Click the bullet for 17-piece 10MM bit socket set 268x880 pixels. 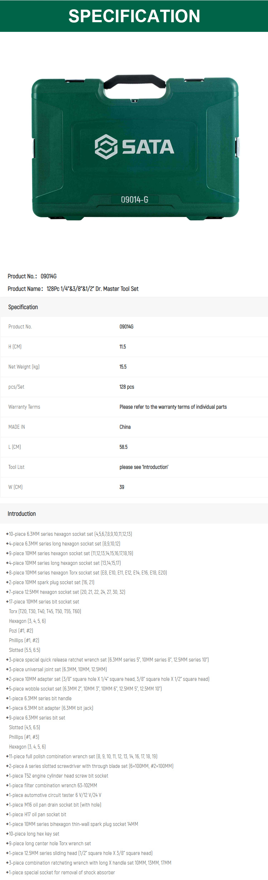pos(7,601)
